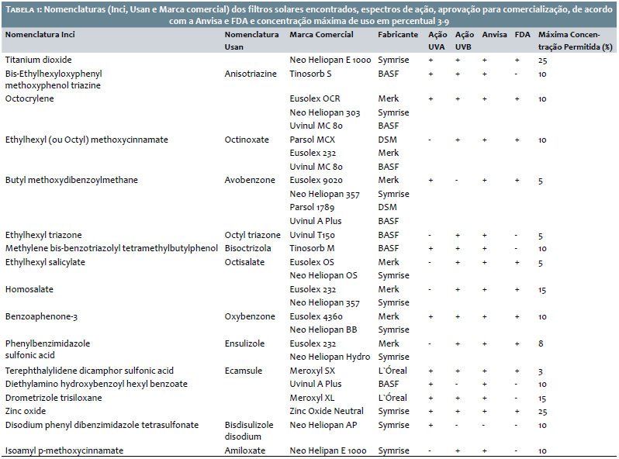Select 'Eusolex OCR' brand name

[x=315, y=98]
